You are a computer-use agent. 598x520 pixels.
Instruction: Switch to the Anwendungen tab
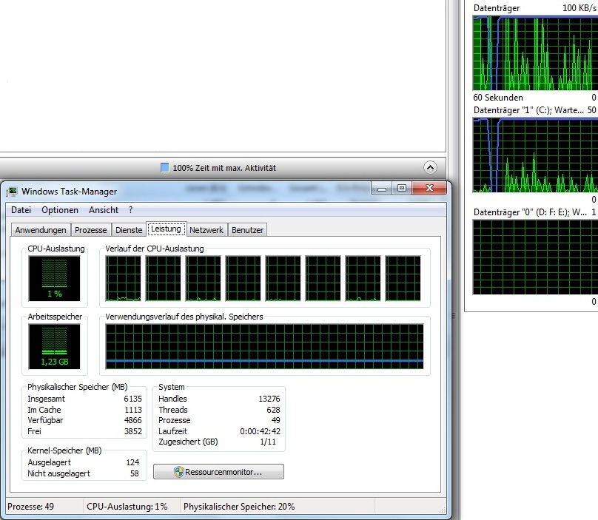click(x=41, y=230)
